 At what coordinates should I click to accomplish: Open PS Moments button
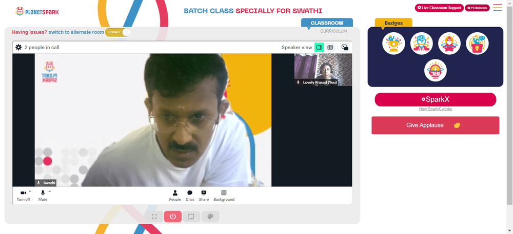click(477, 8)
